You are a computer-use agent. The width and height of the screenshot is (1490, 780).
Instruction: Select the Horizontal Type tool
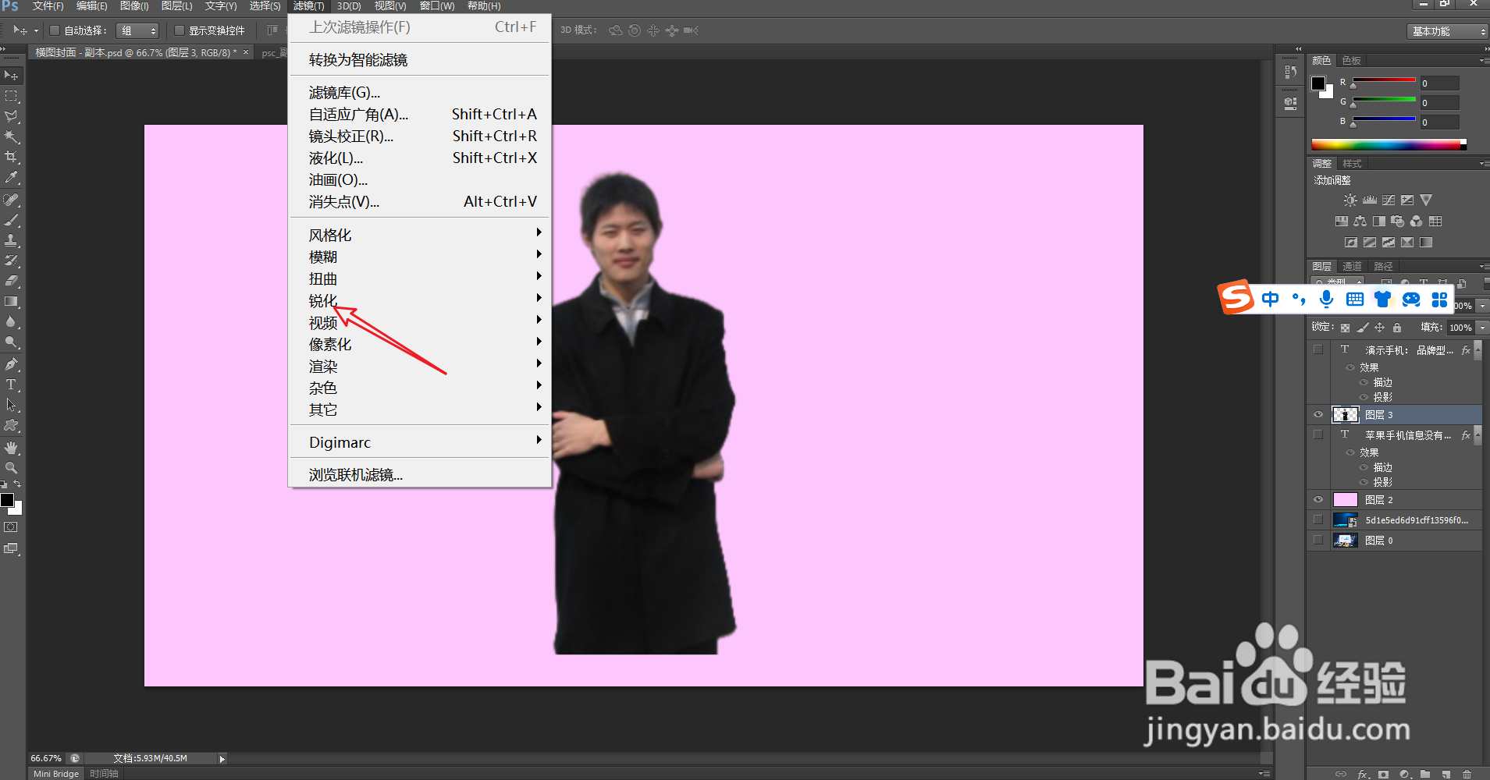12,385
